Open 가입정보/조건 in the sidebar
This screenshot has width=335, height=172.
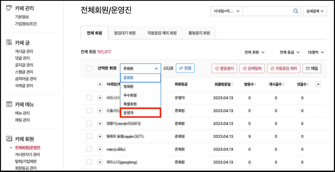tap(26, 24)
